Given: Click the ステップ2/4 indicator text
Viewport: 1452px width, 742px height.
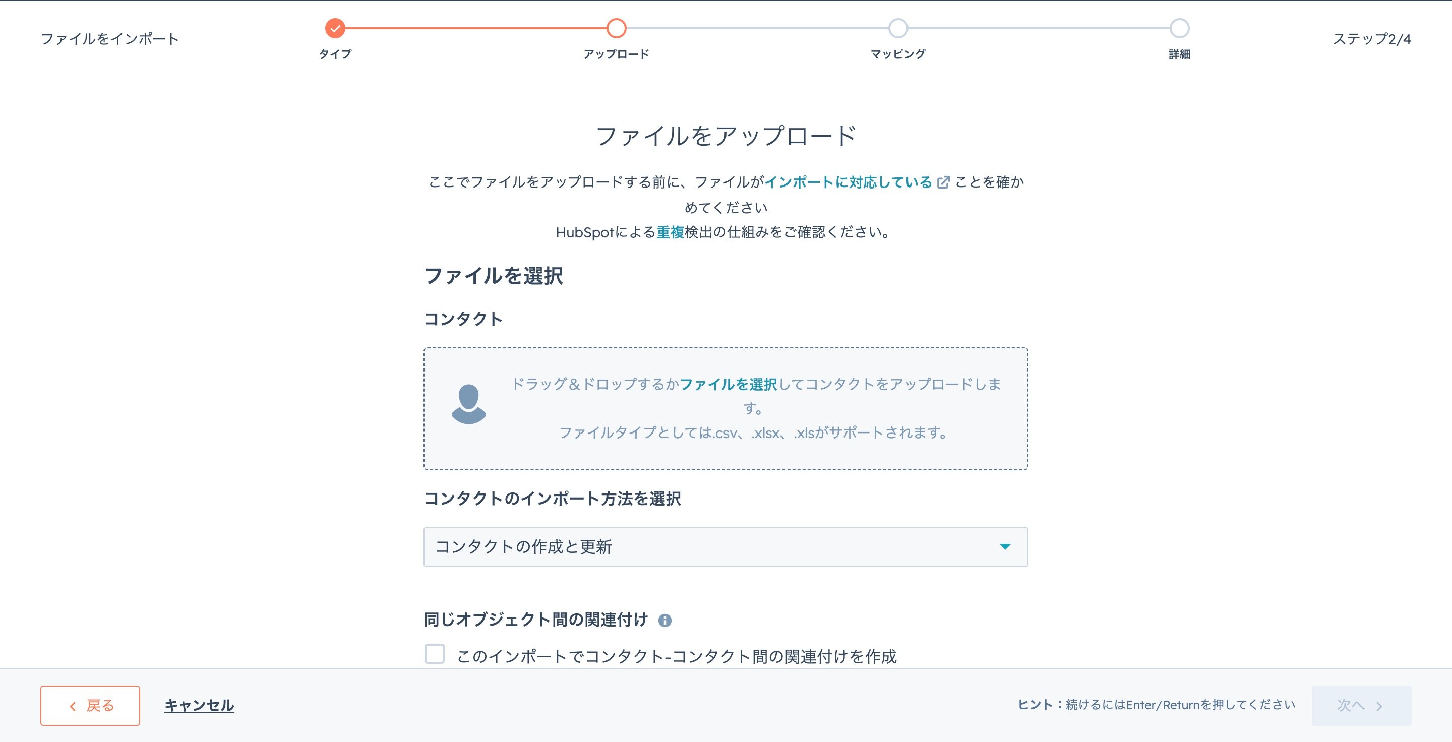Looking at the screenshot, I should coord(1371,39).
